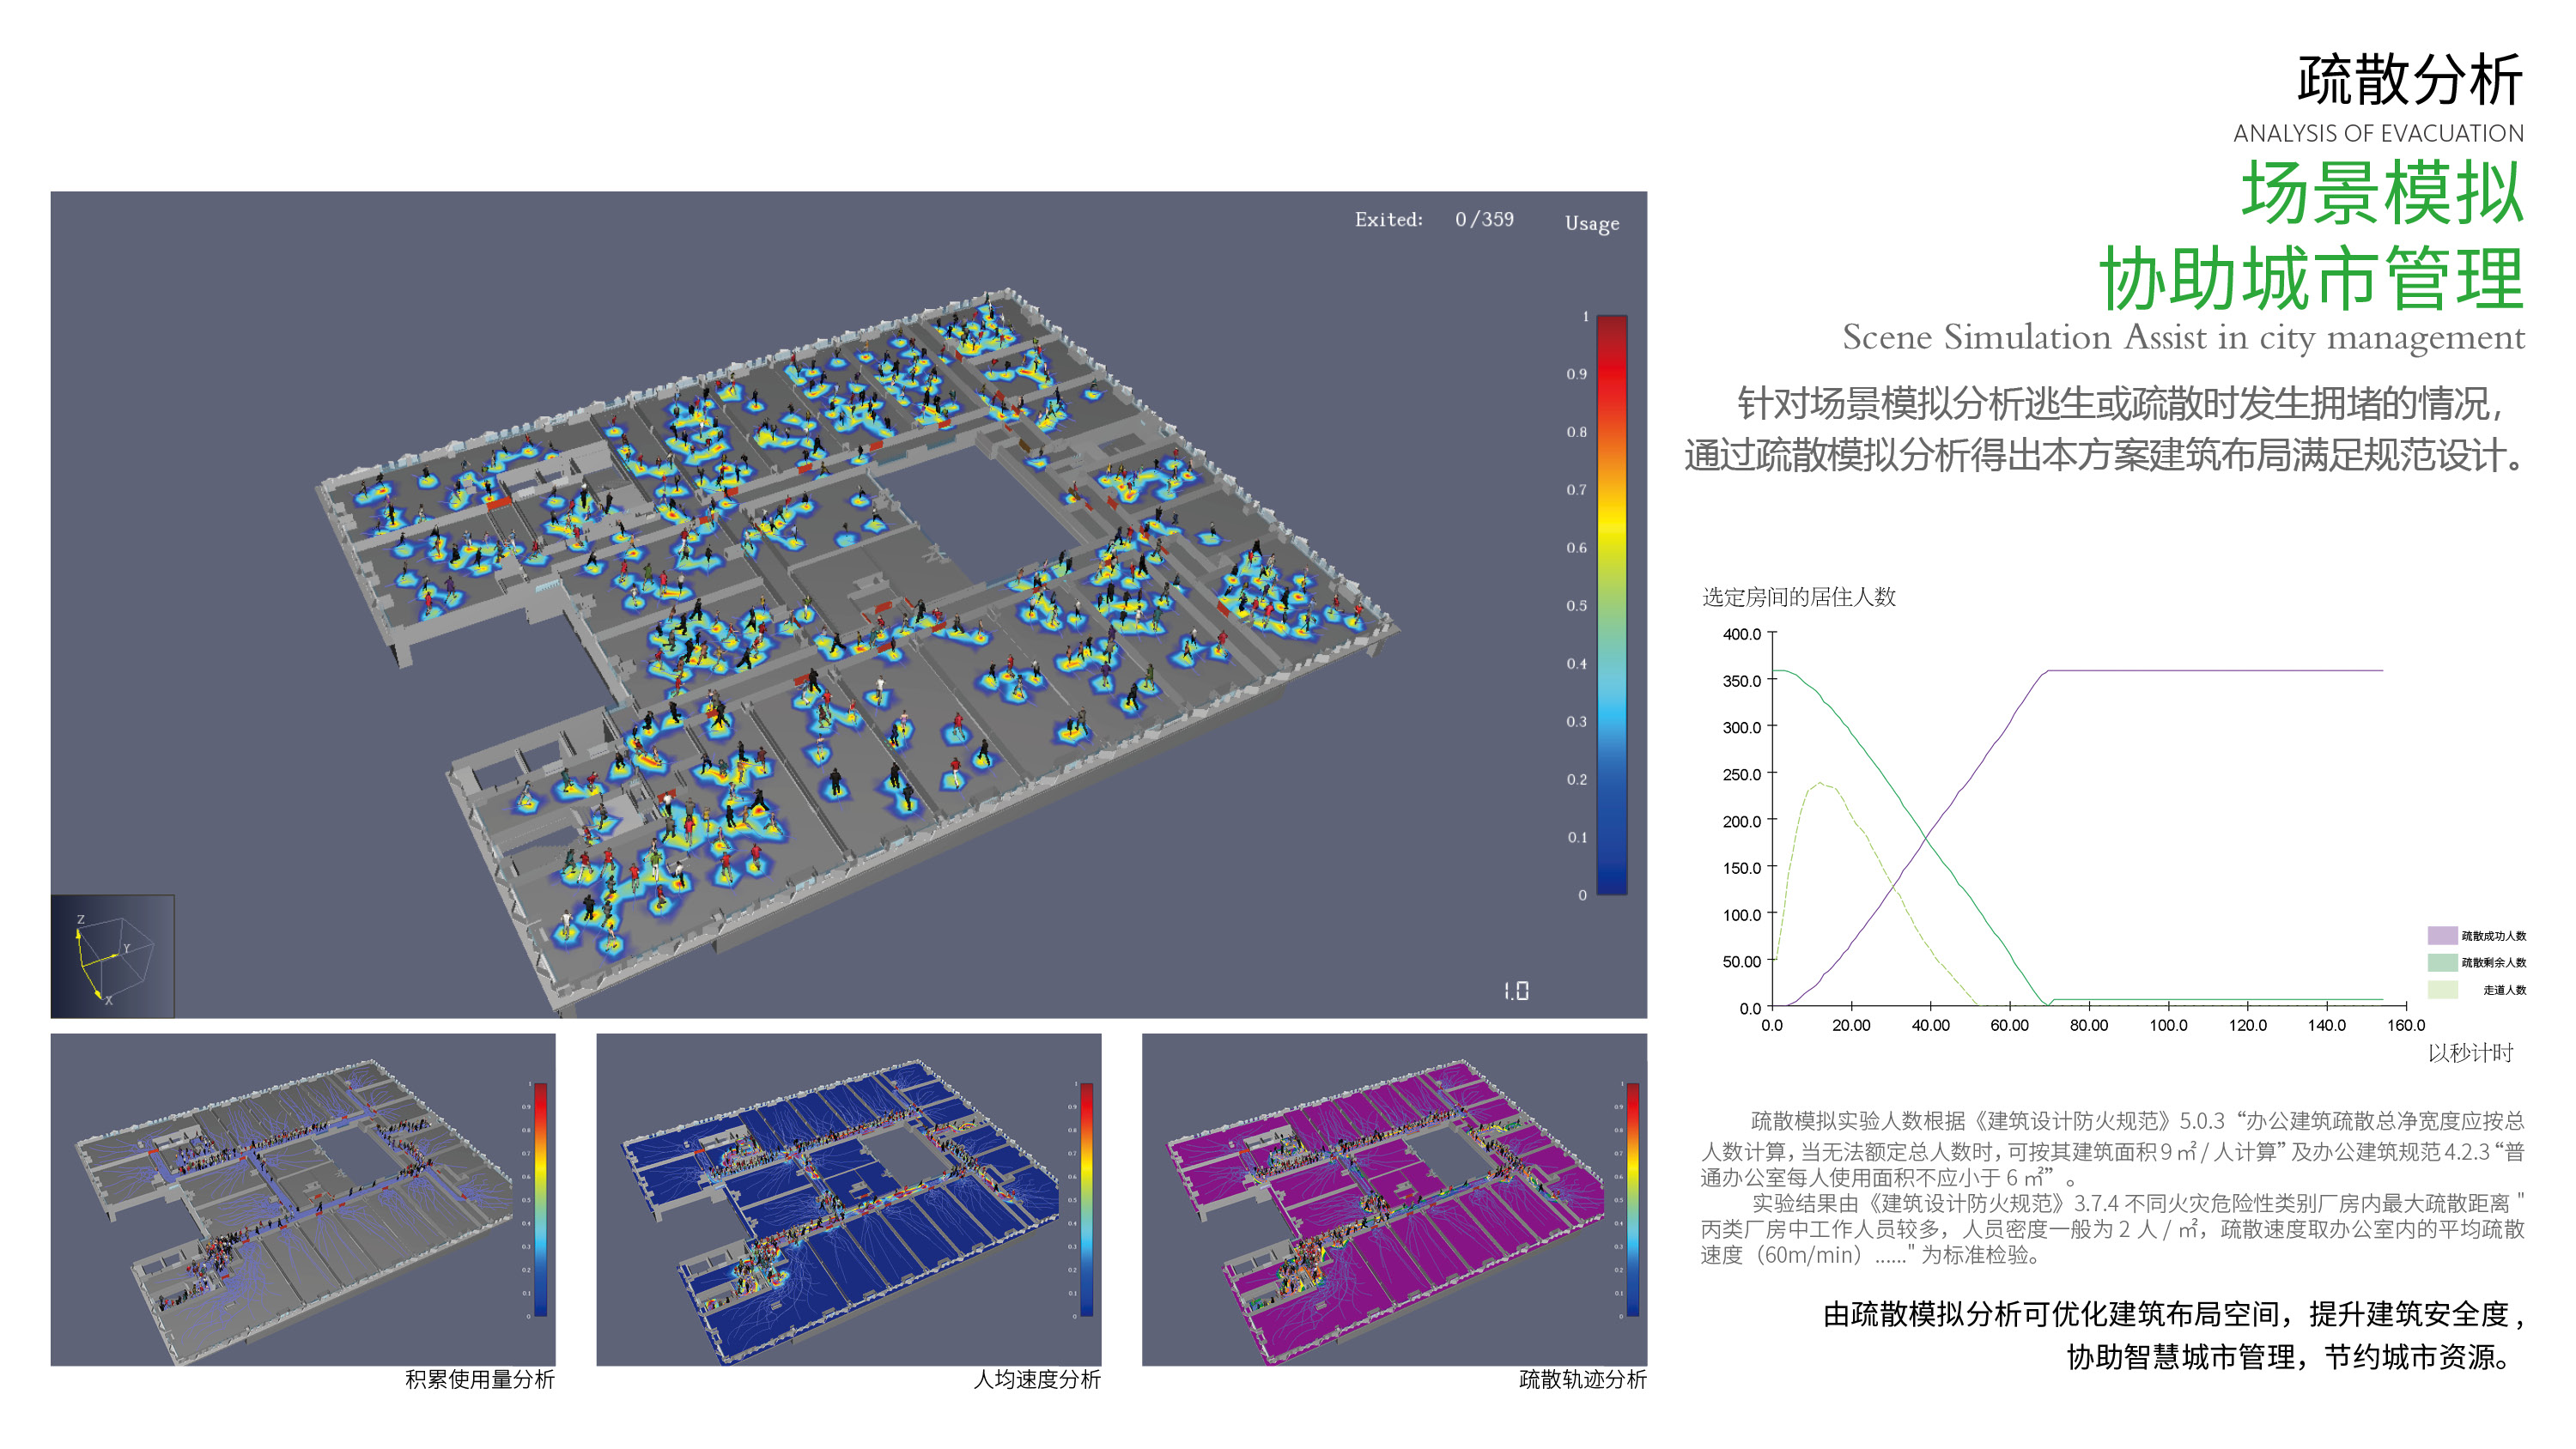The width and height of the screenshot is (2576, 1449).
Task: Click the playback speed '1.0' indicator
Action: click(1516, 990)
